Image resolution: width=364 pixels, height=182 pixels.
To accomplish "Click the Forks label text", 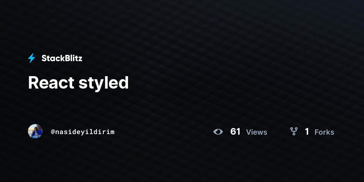I will (x=324, y=132).
